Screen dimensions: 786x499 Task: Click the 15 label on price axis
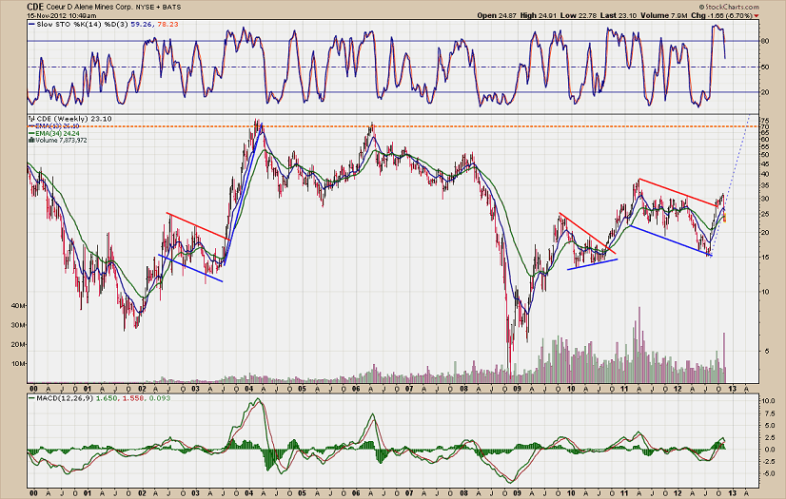tap(765, 258)
